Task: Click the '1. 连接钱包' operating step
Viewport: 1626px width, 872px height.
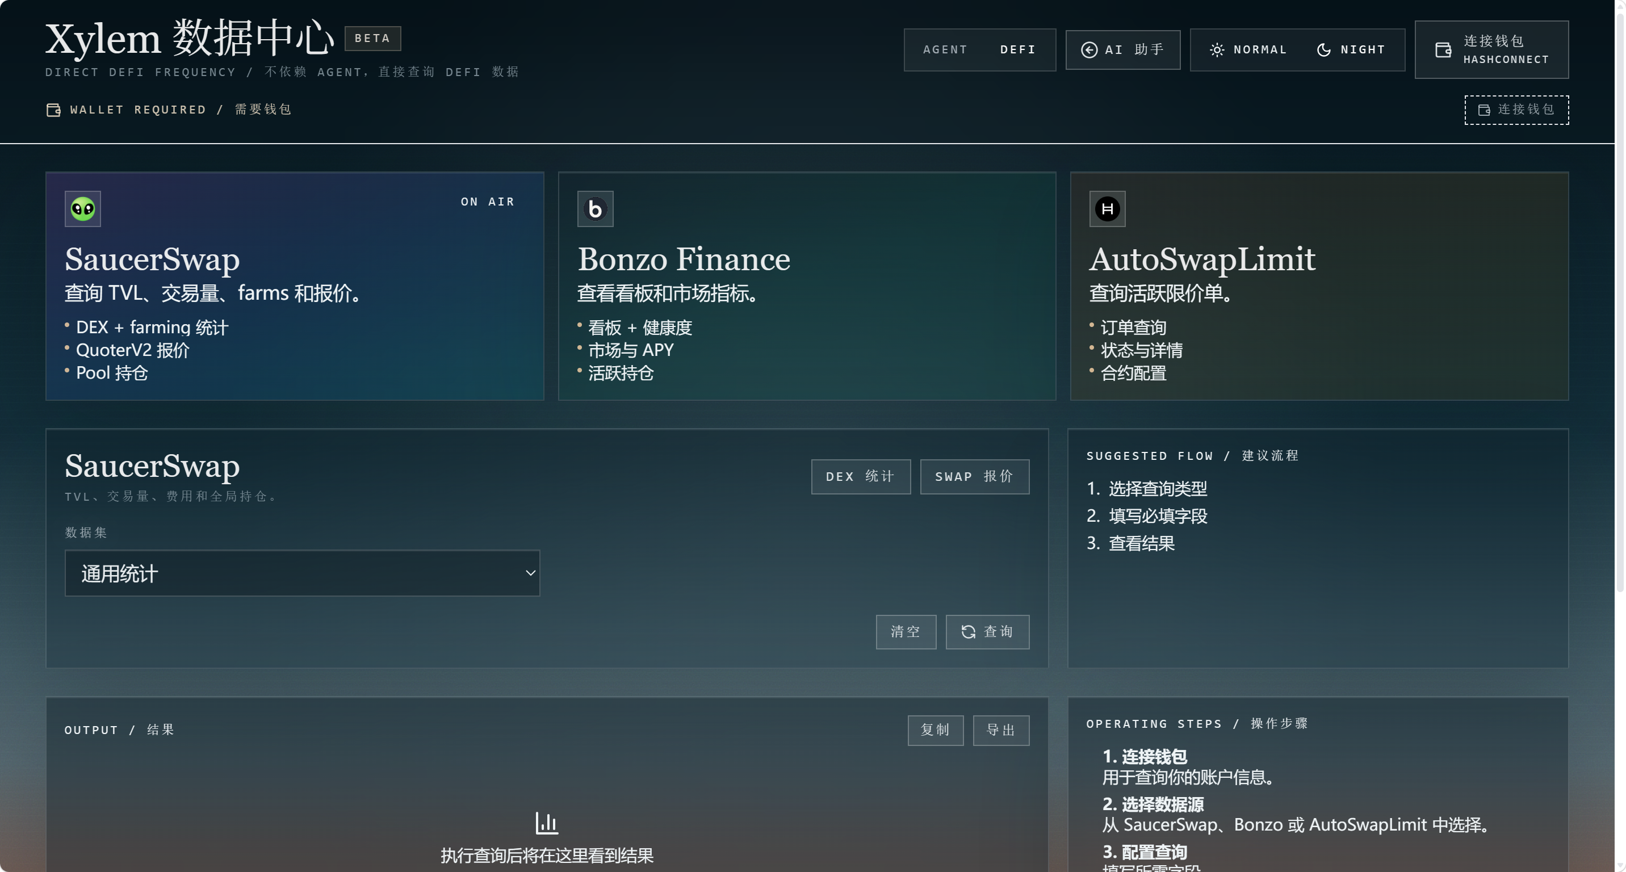Action: coord(1145,757)
